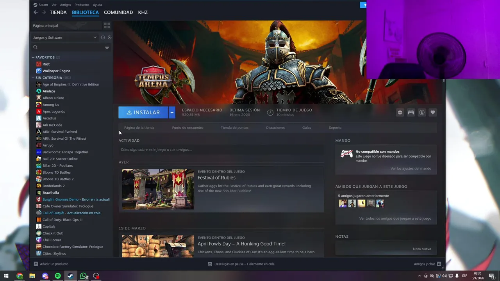Open Tienda de puntos link
This screenshot has width=500, height=281.
click(x=234, y=128)
